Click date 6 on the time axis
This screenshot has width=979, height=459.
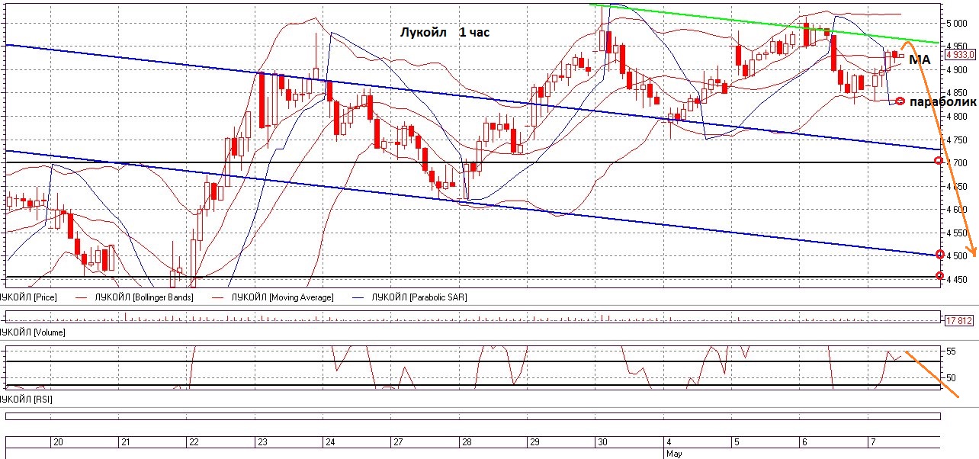[x=804, y=442]
